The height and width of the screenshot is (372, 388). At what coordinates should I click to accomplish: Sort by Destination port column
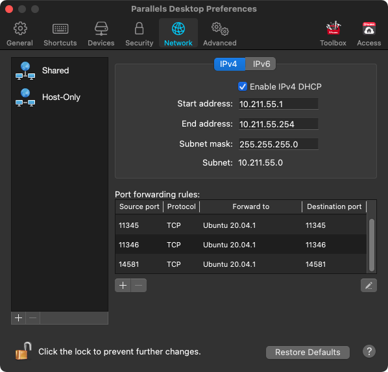pos(334,207)
